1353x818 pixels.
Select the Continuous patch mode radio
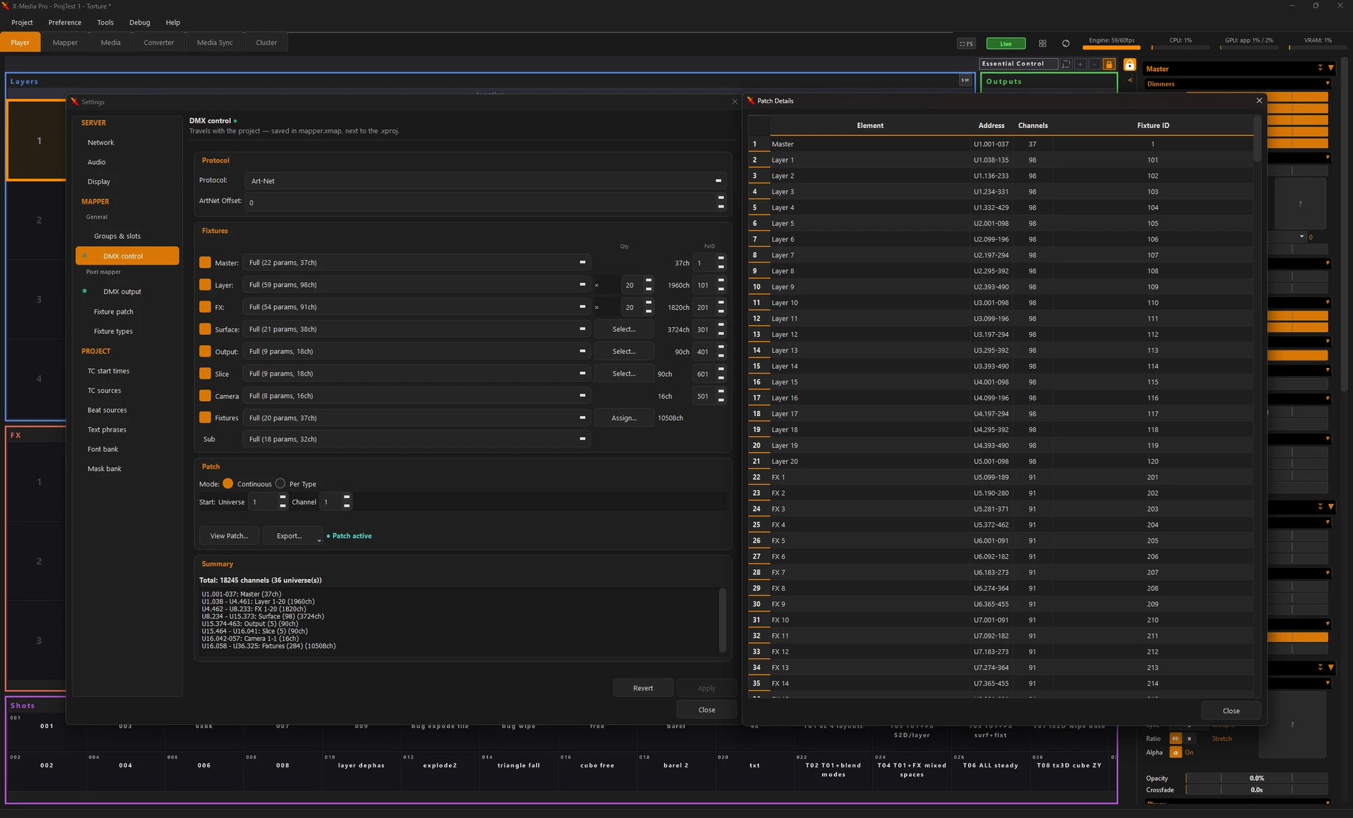point(228,484)
